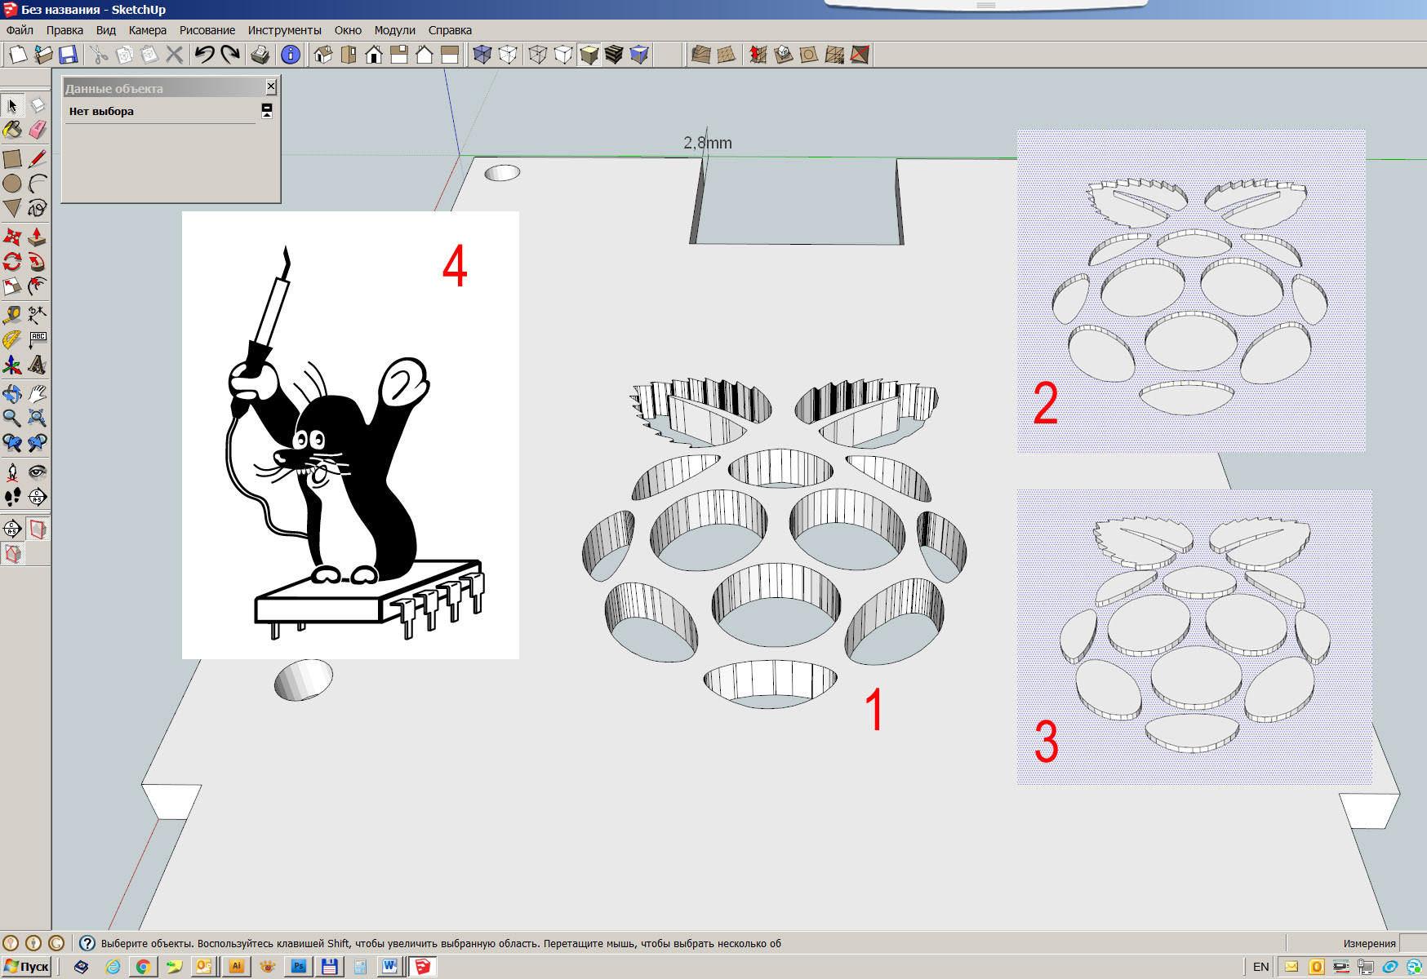The image size is (1427, 979).
Task: Select the Orbit tool
Action: (x=12, y=393)
